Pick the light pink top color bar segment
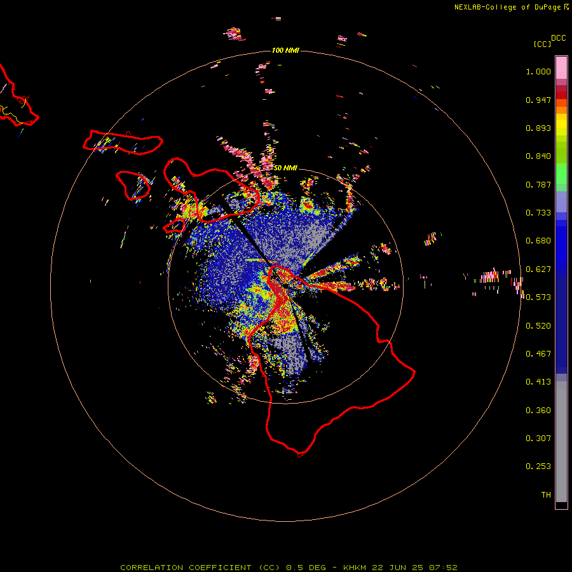The image size is (572, 572). pyautogui.click(x=561, y=68)
